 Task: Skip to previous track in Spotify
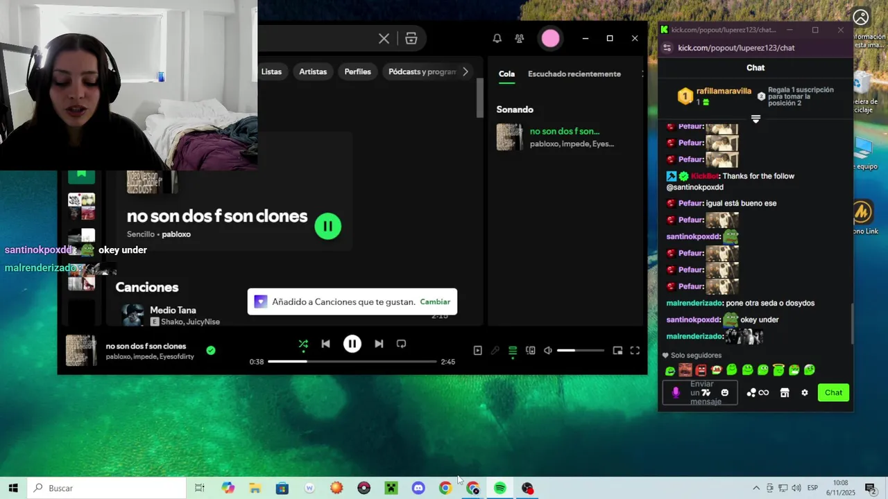coord(325,344)
